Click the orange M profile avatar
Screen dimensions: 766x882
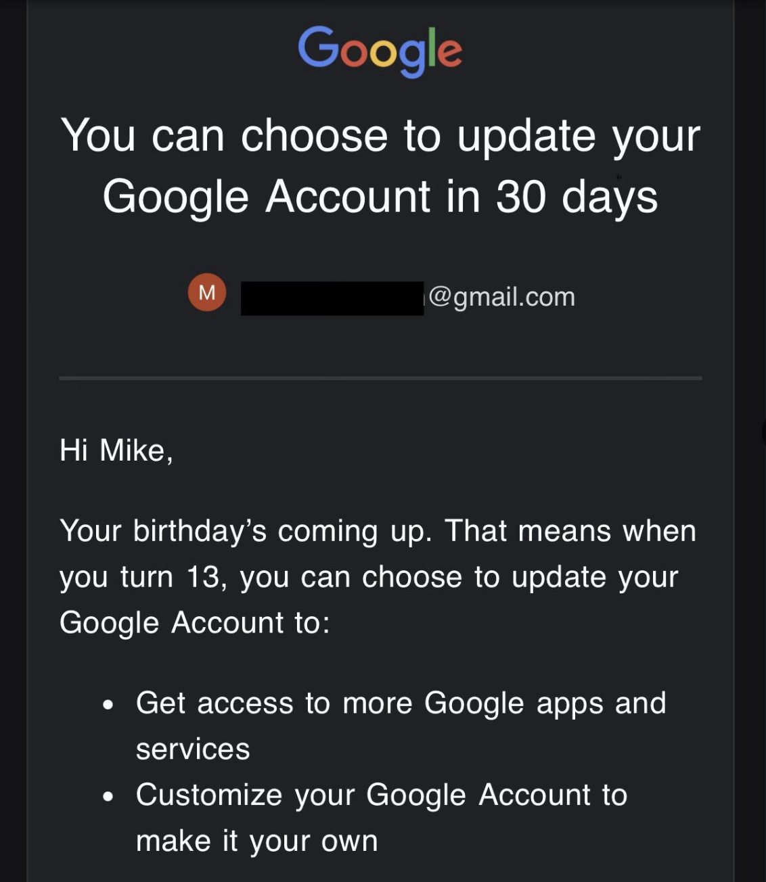point(207,293)
